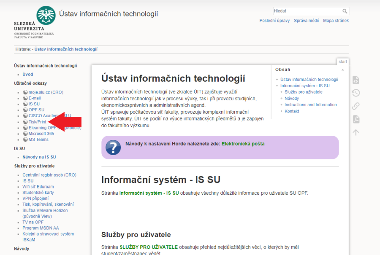
Task: Jump to Kontakt in Obsah
Action: (291, 111)
